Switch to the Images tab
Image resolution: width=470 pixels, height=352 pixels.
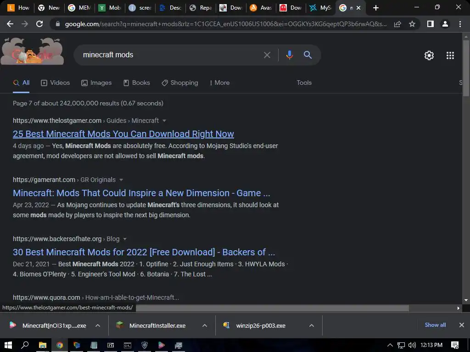96,82
